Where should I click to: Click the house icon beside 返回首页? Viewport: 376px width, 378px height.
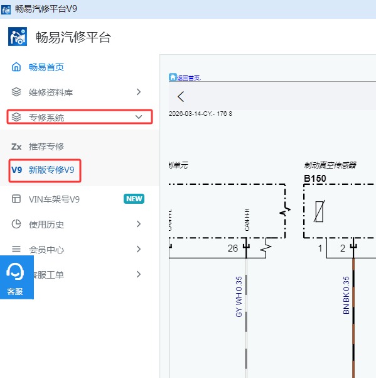tap(173, 77)
